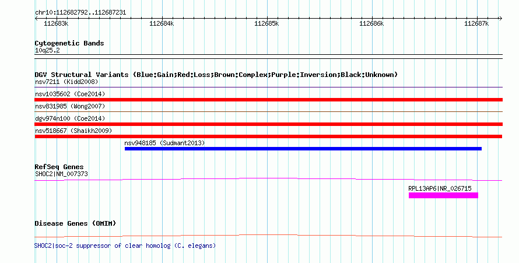
Task: Click the nsv1035602 (Coe2014) label
Action: tap(70, 94)
